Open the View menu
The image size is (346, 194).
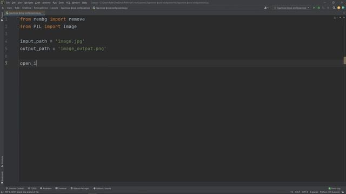(x=20, y=3)
